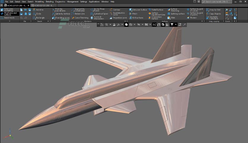
Task: Open the Modelling menu
Action: [39, 1]
